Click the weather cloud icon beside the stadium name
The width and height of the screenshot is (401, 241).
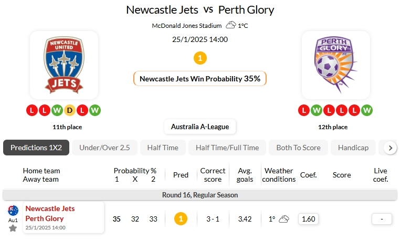(230, 25)
